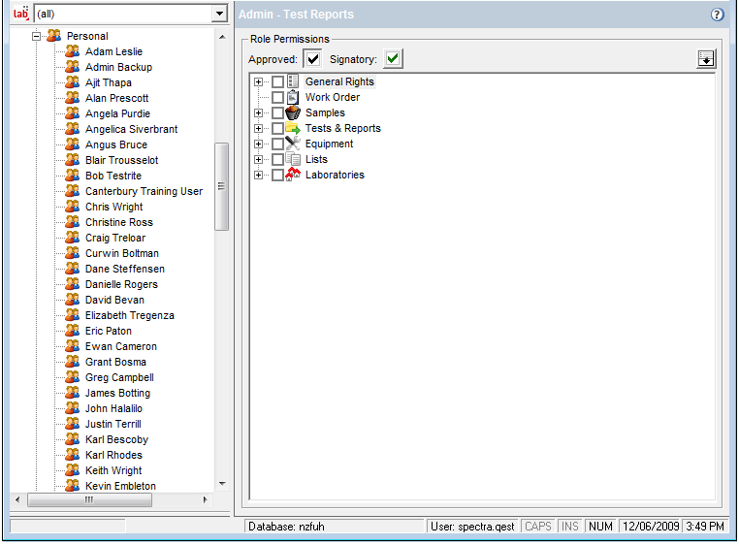The width and height of the screenshot is (739, 545).
Task: Click the help question mark icon
Action: (x=718, y=15)
